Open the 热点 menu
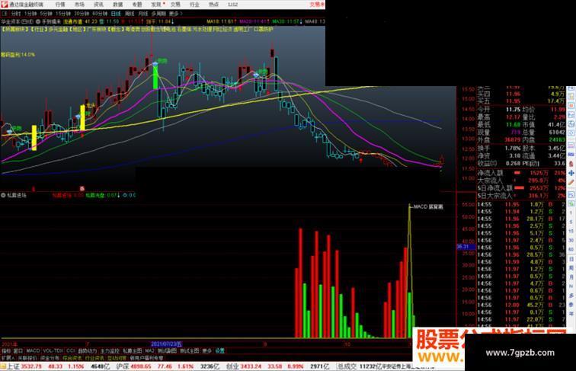The width and height of the screenshot is (576, 371). (x=213, y=5)
